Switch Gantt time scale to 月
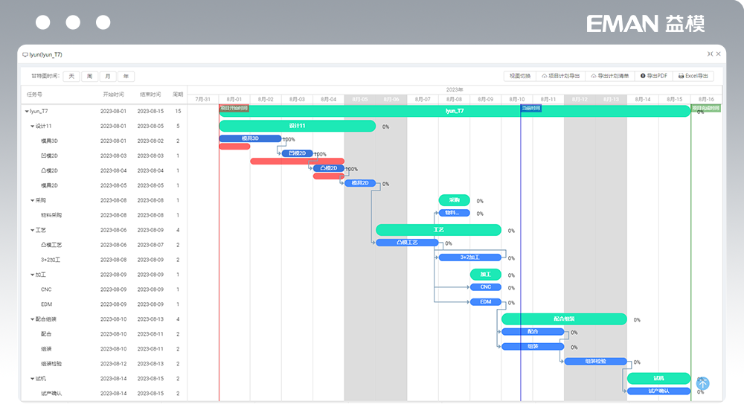The width and height of the screenshot is (744, 419). click(108, 76)
